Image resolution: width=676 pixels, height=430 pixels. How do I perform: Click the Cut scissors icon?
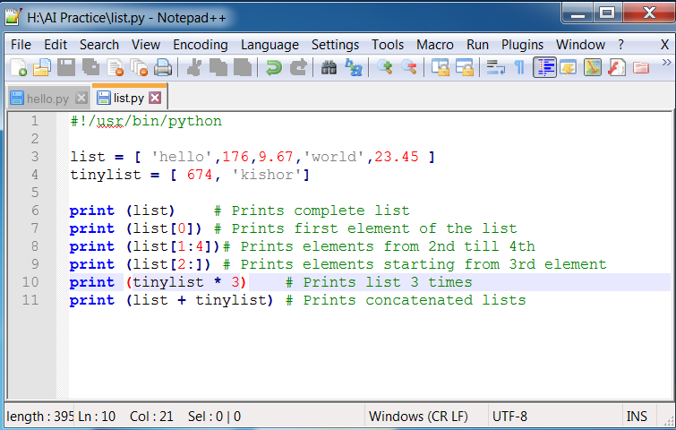click(x=194, y=68)
